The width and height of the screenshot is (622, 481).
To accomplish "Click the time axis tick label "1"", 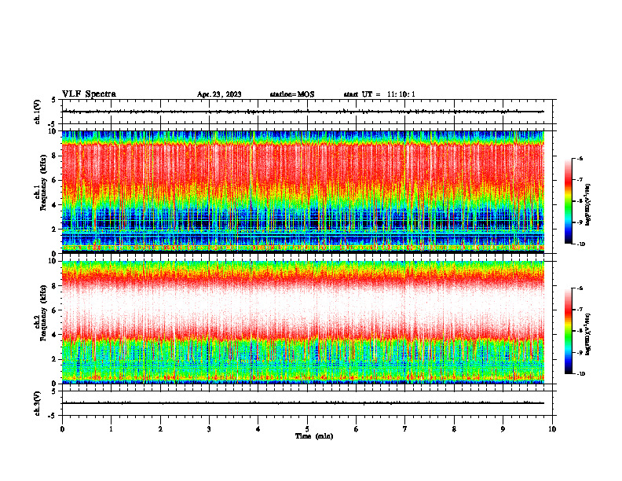I will coord(111,429).
